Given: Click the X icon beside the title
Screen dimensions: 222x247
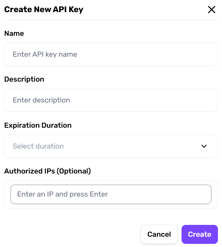Looking at the screenshot, I should (211, 10).
